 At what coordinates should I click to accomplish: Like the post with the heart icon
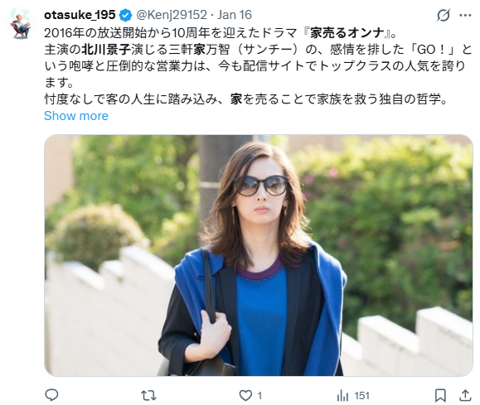tap(245, 396)
